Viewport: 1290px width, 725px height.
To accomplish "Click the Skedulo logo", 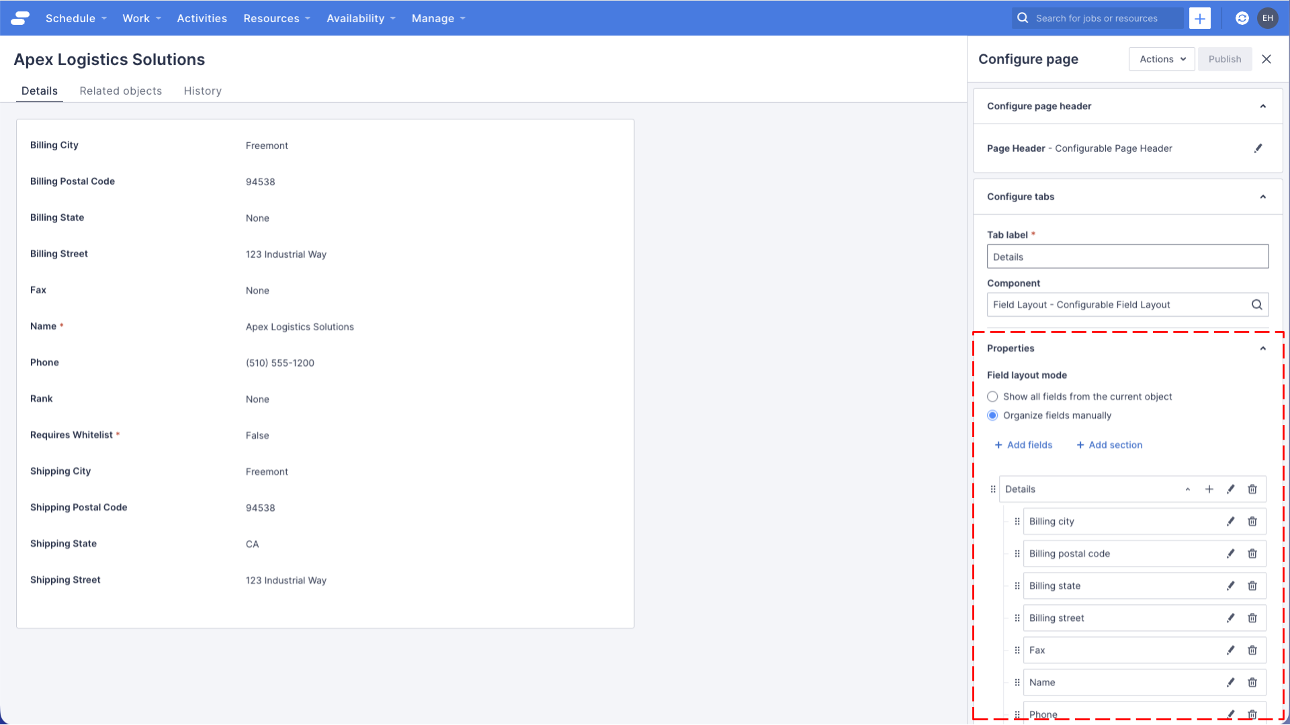I will point(19,17).
